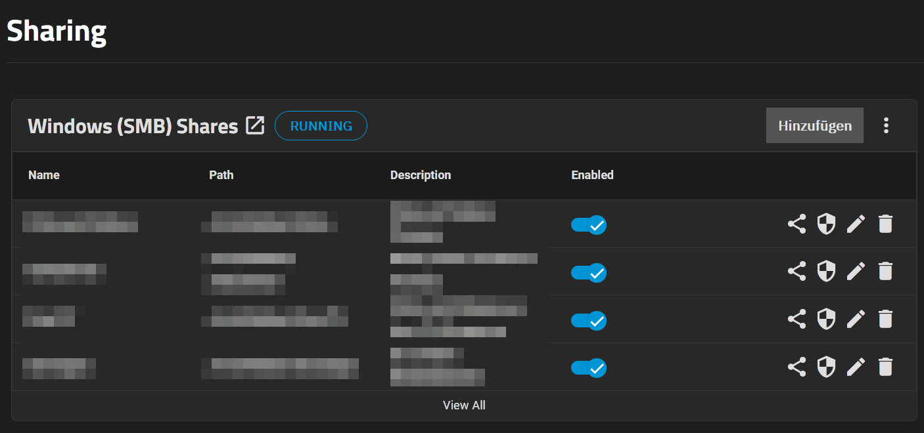Turn off the Enabled switch in the third row
The width and height of the screenshot is (924, 433).
588,321
